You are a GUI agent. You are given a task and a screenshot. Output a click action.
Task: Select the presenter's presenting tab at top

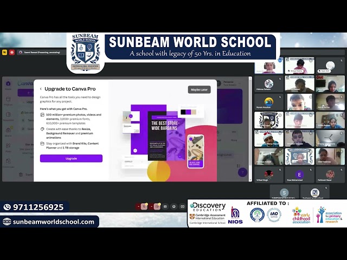coord(42,53)
